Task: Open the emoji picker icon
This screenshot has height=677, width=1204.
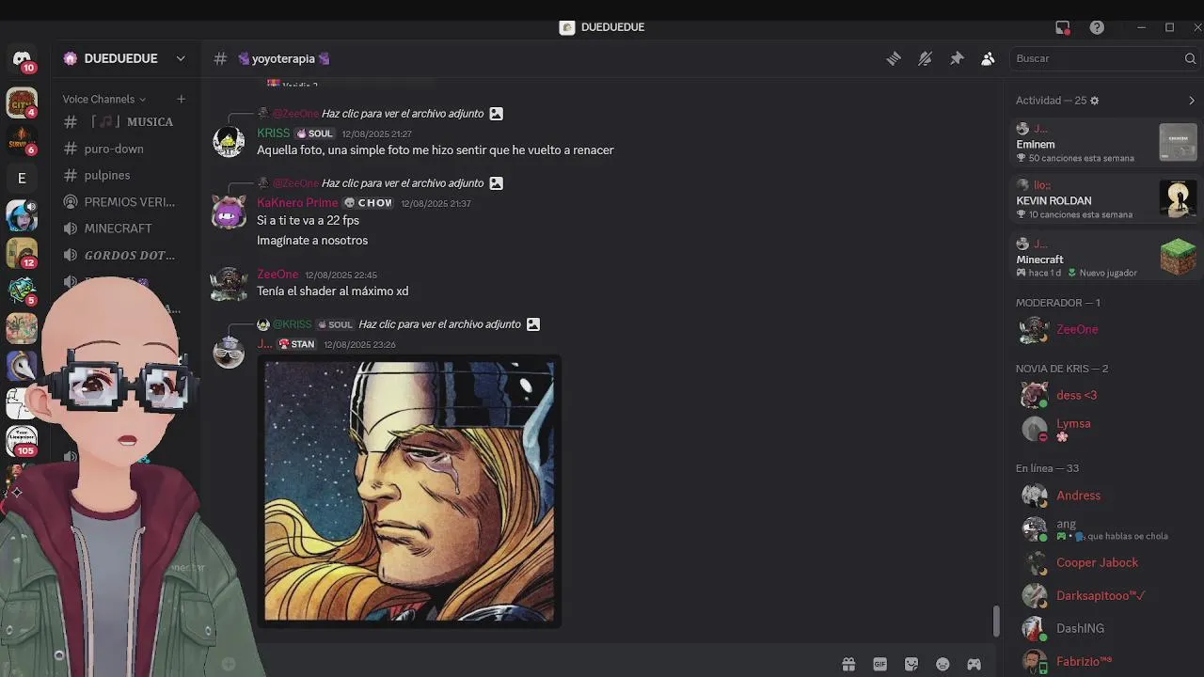Action: coord(943,664)
